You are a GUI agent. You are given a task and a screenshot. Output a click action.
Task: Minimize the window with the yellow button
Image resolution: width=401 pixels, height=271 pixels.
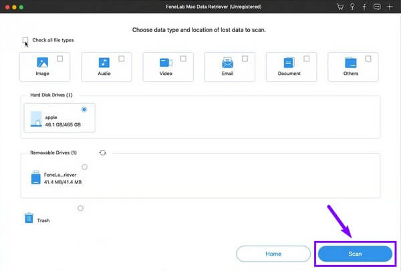click(x=14, y=7)
